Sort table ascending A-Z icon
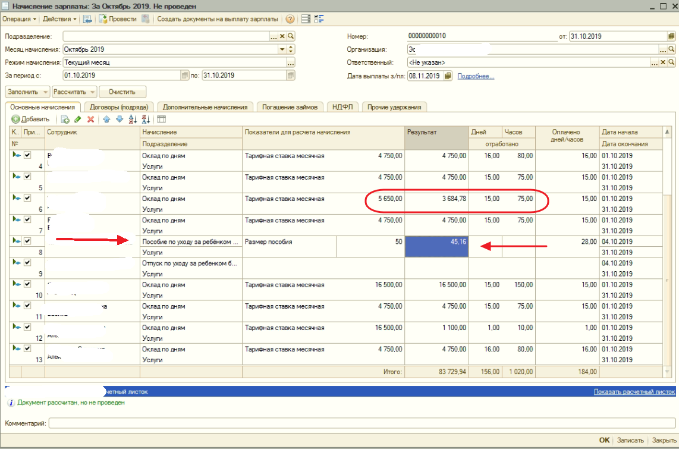Screen dimensions: 679x449 pyautogui.click(x=133, y=119)
